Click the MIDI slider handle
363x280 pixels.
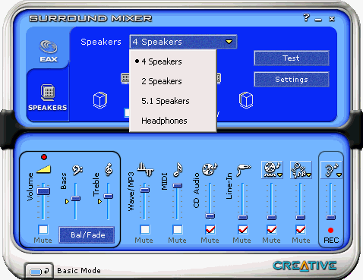click(x=178, y=186)
